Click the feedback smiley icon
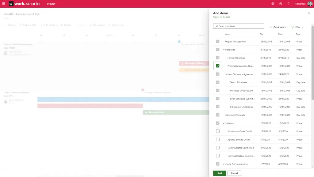 [273, 4]
